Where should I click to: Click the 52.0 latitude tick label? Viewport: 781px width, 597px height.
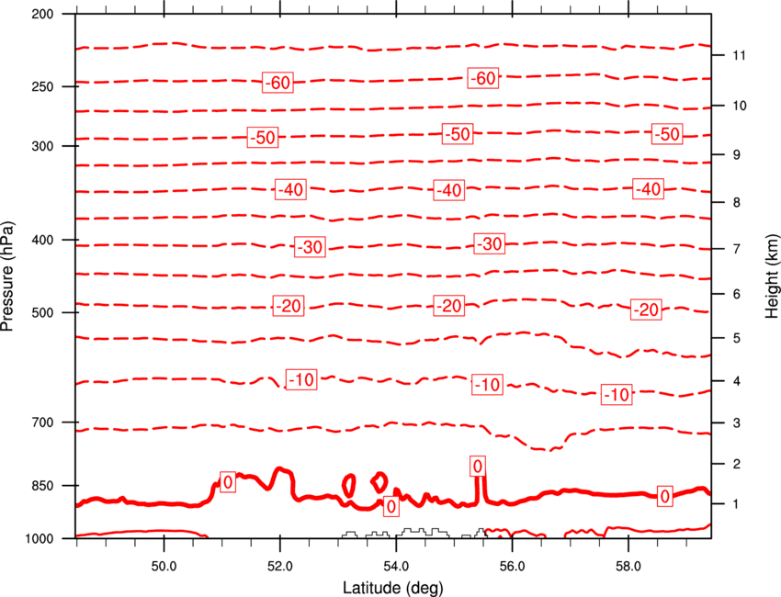pyautogui.click(x=280, y=567)
